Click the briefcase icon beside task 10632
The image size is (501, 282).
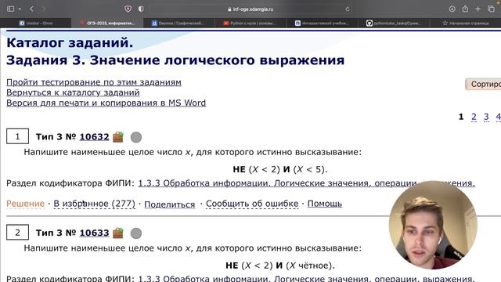118,137
